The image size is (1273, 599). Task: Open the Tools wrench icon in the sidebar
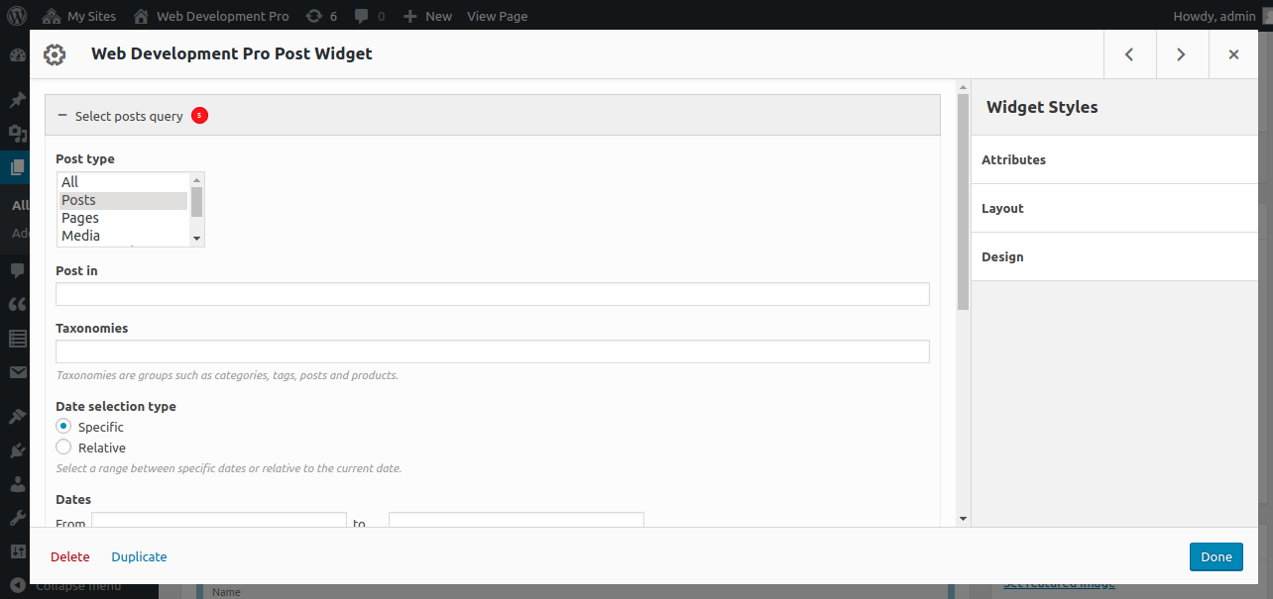coord(17,518)
